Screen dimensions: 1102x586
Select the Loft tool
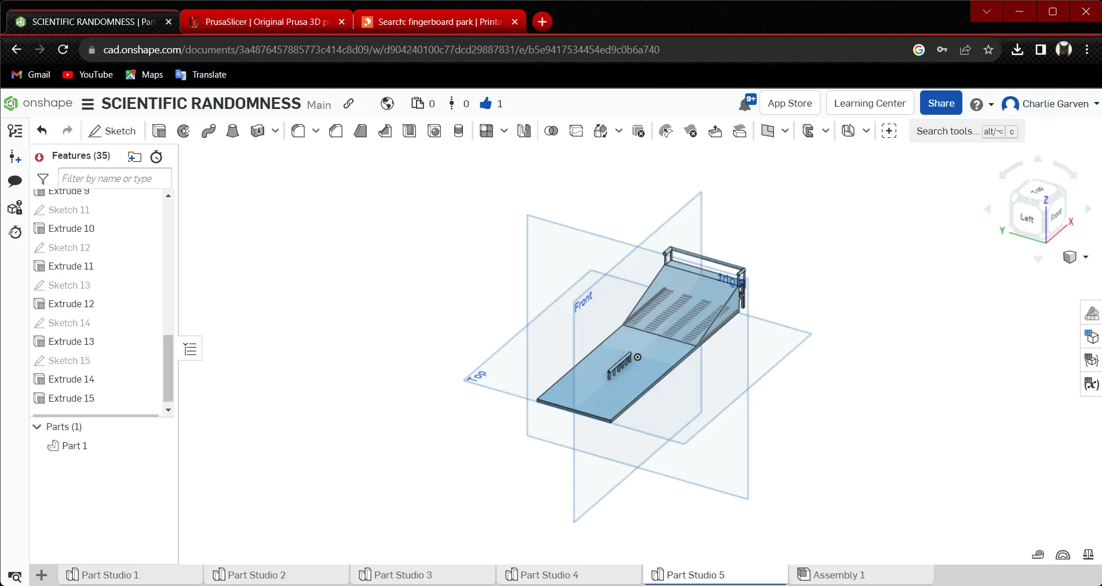[x=233, y=131]
